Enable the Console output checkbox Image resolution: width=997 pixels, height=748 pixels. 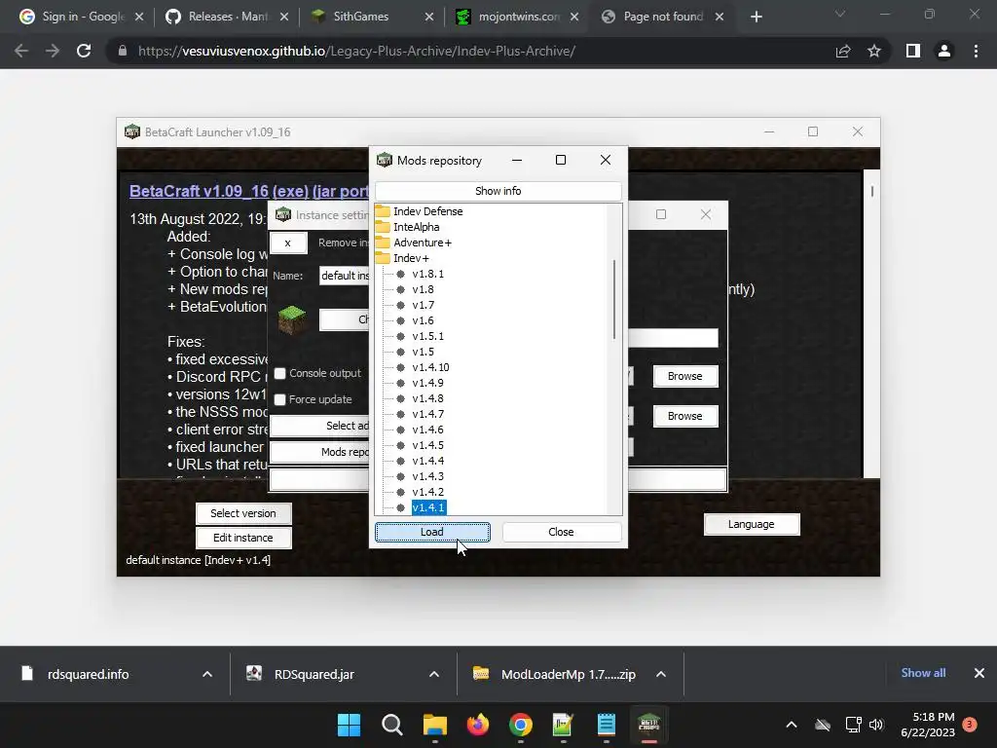pyautogui.click(x=279, y=373)
